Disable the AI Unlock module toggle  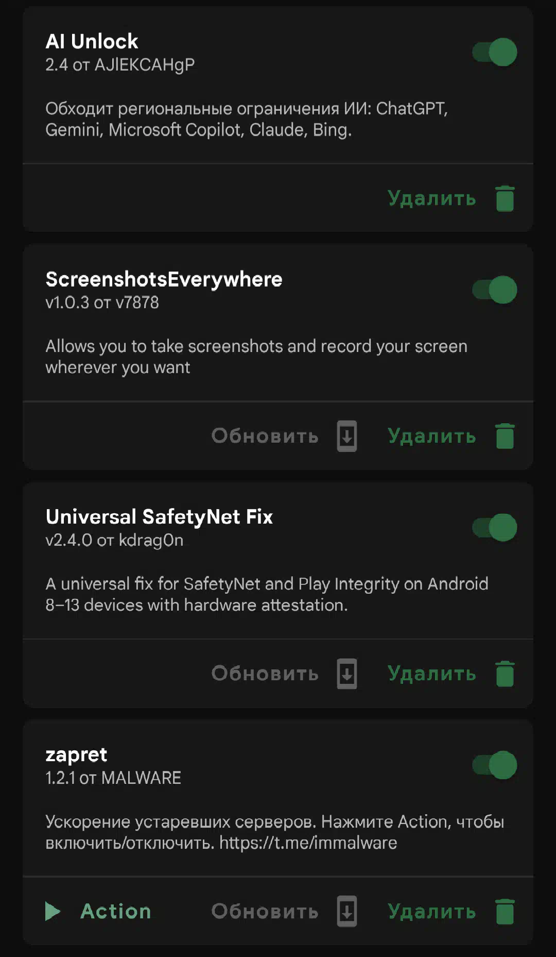[495, 52]
